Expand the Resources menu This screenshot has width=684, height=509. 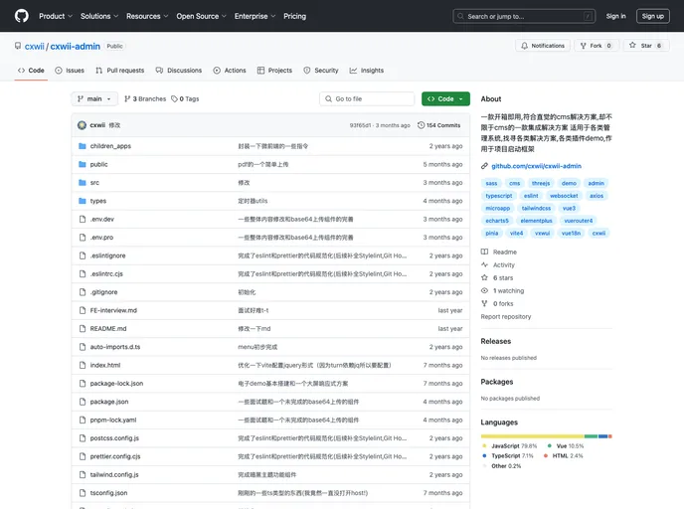[x=147, y=16]
